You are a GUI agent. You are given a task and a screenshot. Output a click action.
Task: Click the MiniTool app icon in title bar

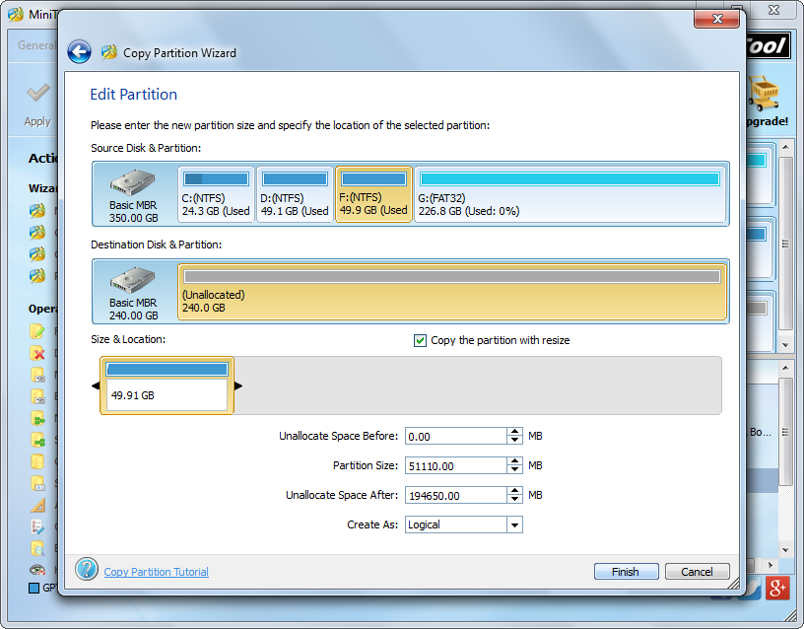16,14
